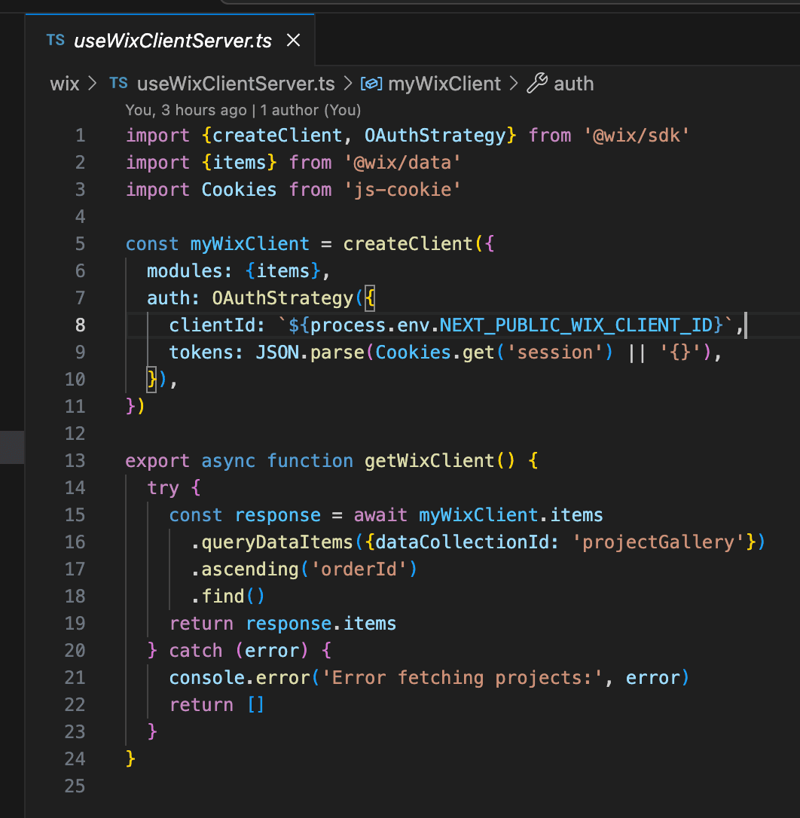Close the useWixClientServer.ts tab
The image size is (800, 818).
click(x=293, y=40)
